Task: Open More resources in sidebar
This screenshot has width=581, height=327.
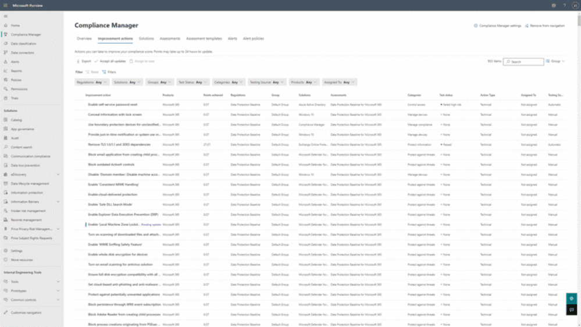Action: click(x=22, y=260)
